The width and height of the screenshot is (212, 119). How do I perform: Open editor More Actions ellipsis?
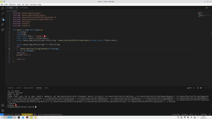coord(209,8)
